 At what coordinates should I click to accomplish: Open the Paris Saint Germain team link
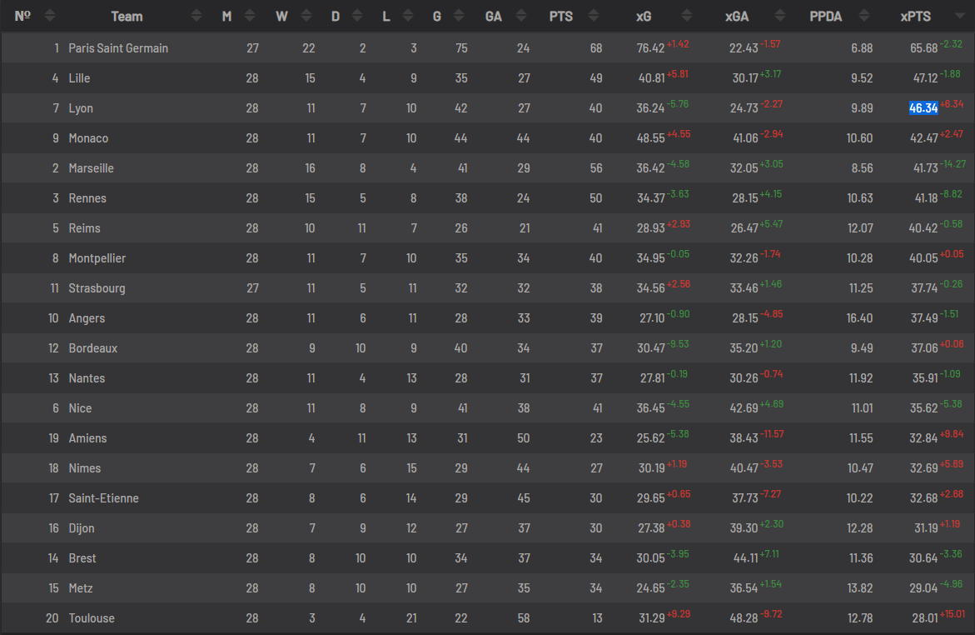tap(118, 48)
